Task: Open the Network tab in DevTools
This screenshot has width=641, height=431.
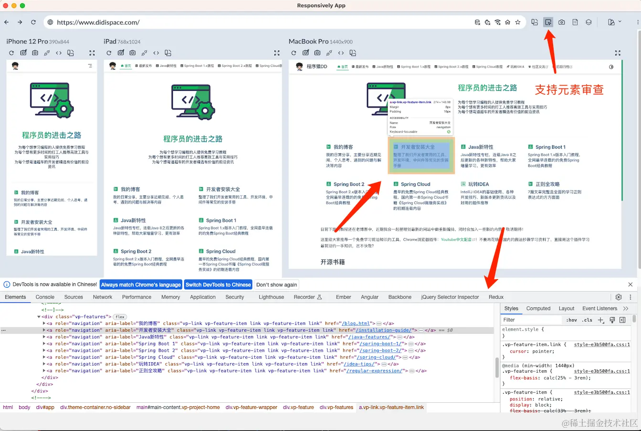Action: pyautogui.click(x=103, y=297)
